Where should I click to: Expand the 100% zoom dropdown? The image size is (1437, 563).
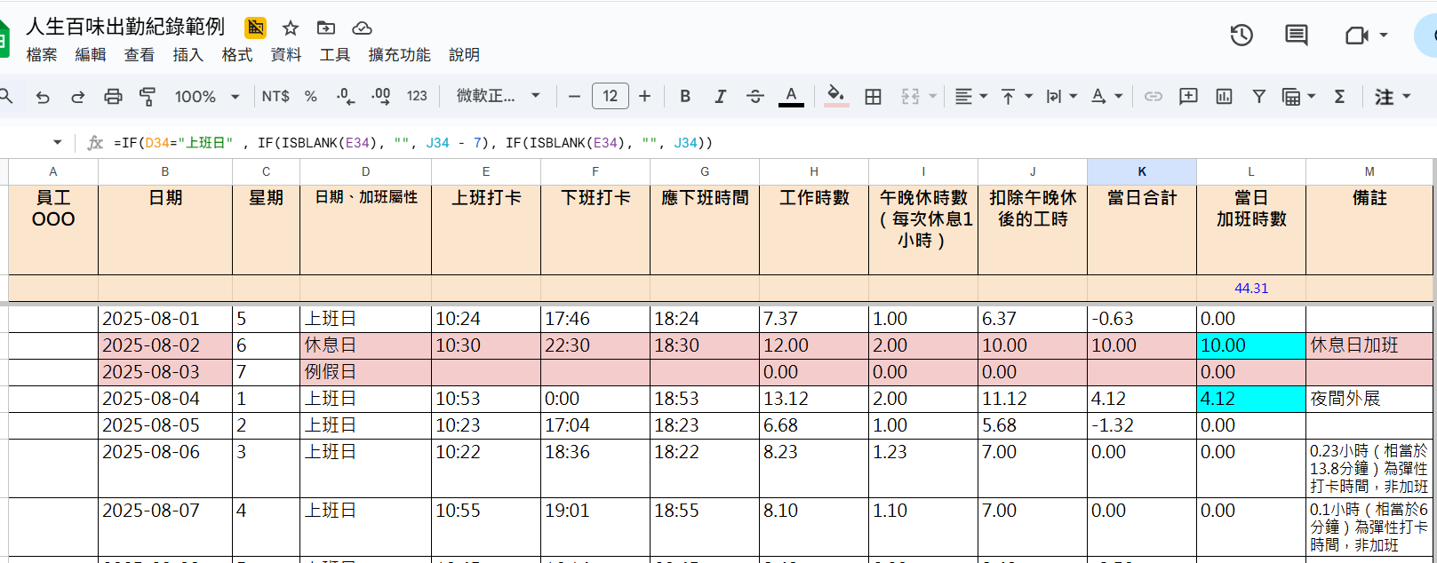tap(207, 97)
